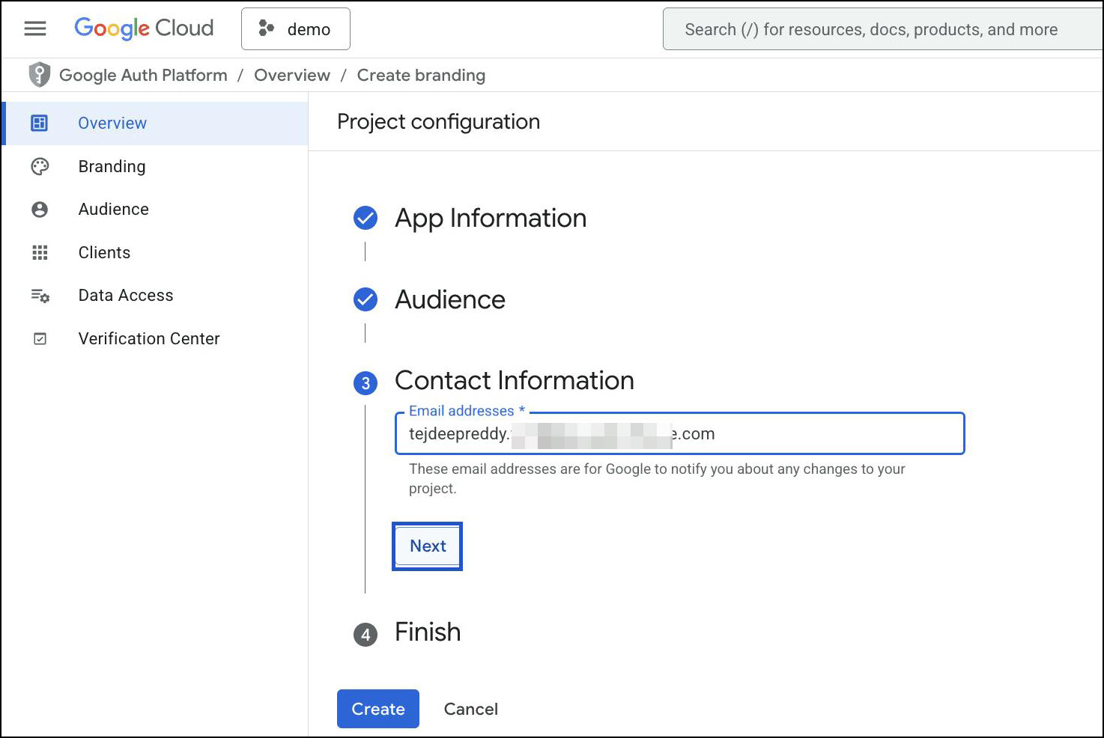Click the Next button under Contact Information
This screenshot has width=1104, height=738.
427,546
